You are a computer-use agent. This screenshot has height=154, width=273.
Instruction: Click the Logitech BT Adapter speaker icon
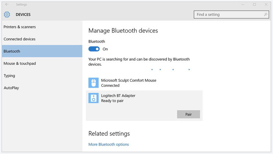(x=93, y=98)
